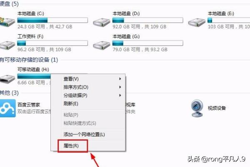
Task: Expand the 查看(V) submenu arrow
Action: (x=120, y=79)
